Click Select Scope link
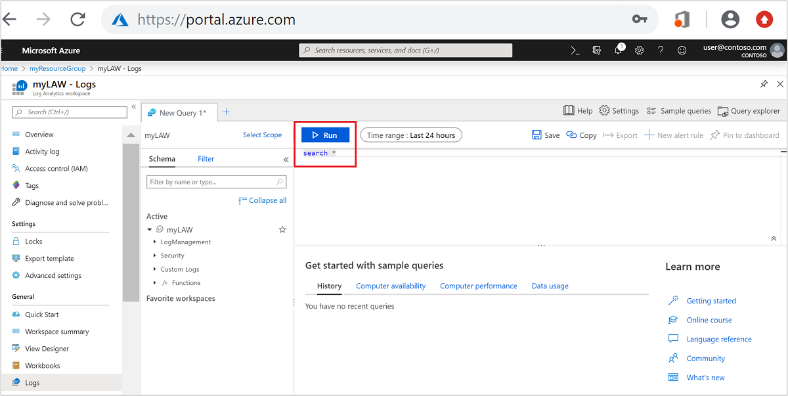Image resolution: width=788 pixels, height=396 pixels. pyautogui.click(x=262, y=135)
